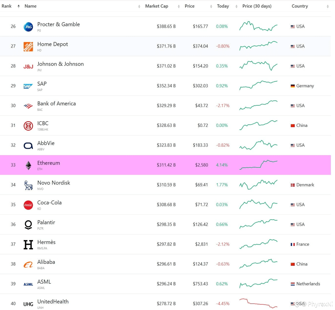Open the Ethereum name link
The image size is (335, 310).
(x=49, y=163)
